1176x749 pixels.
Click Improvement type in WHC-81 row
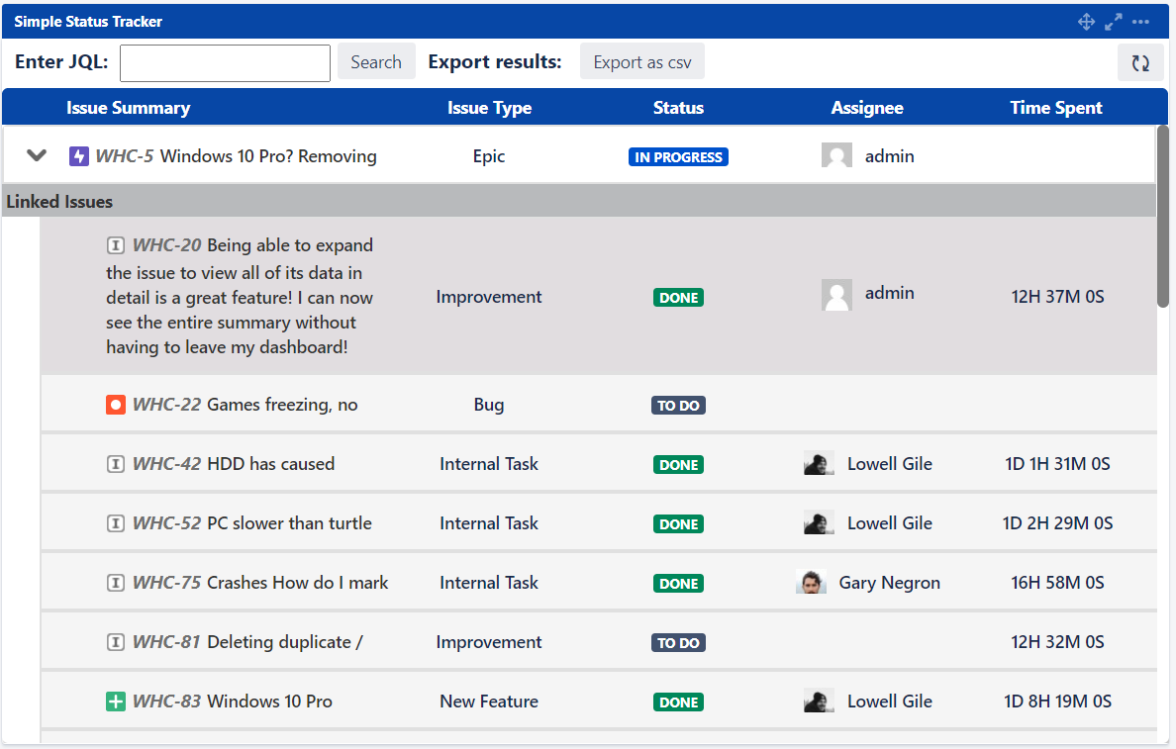click(489, 642)
